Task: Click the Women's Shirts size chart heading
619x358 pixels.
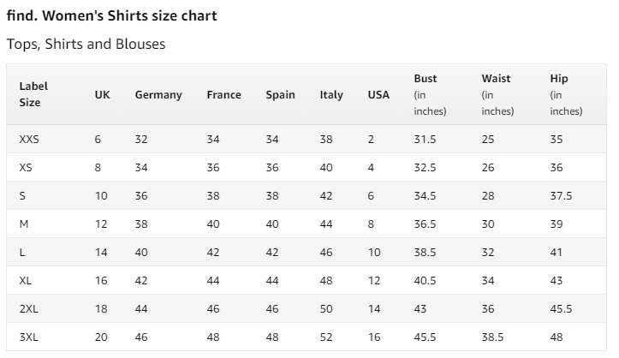Action: coord(111,15)
